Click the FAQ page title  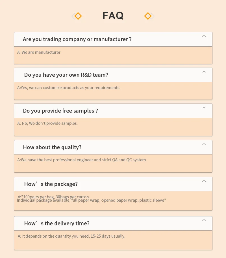[x=113, y=16]
